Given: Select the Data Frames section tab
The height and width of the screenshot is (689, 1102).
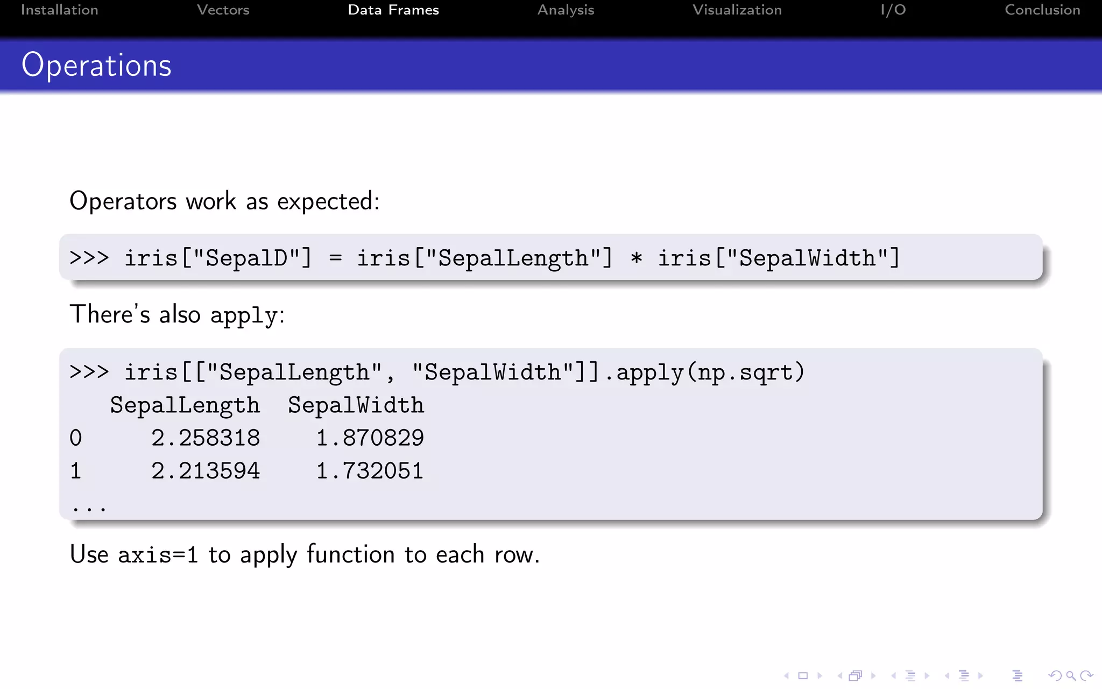Looking at the screenshot, I should point(393,10).
